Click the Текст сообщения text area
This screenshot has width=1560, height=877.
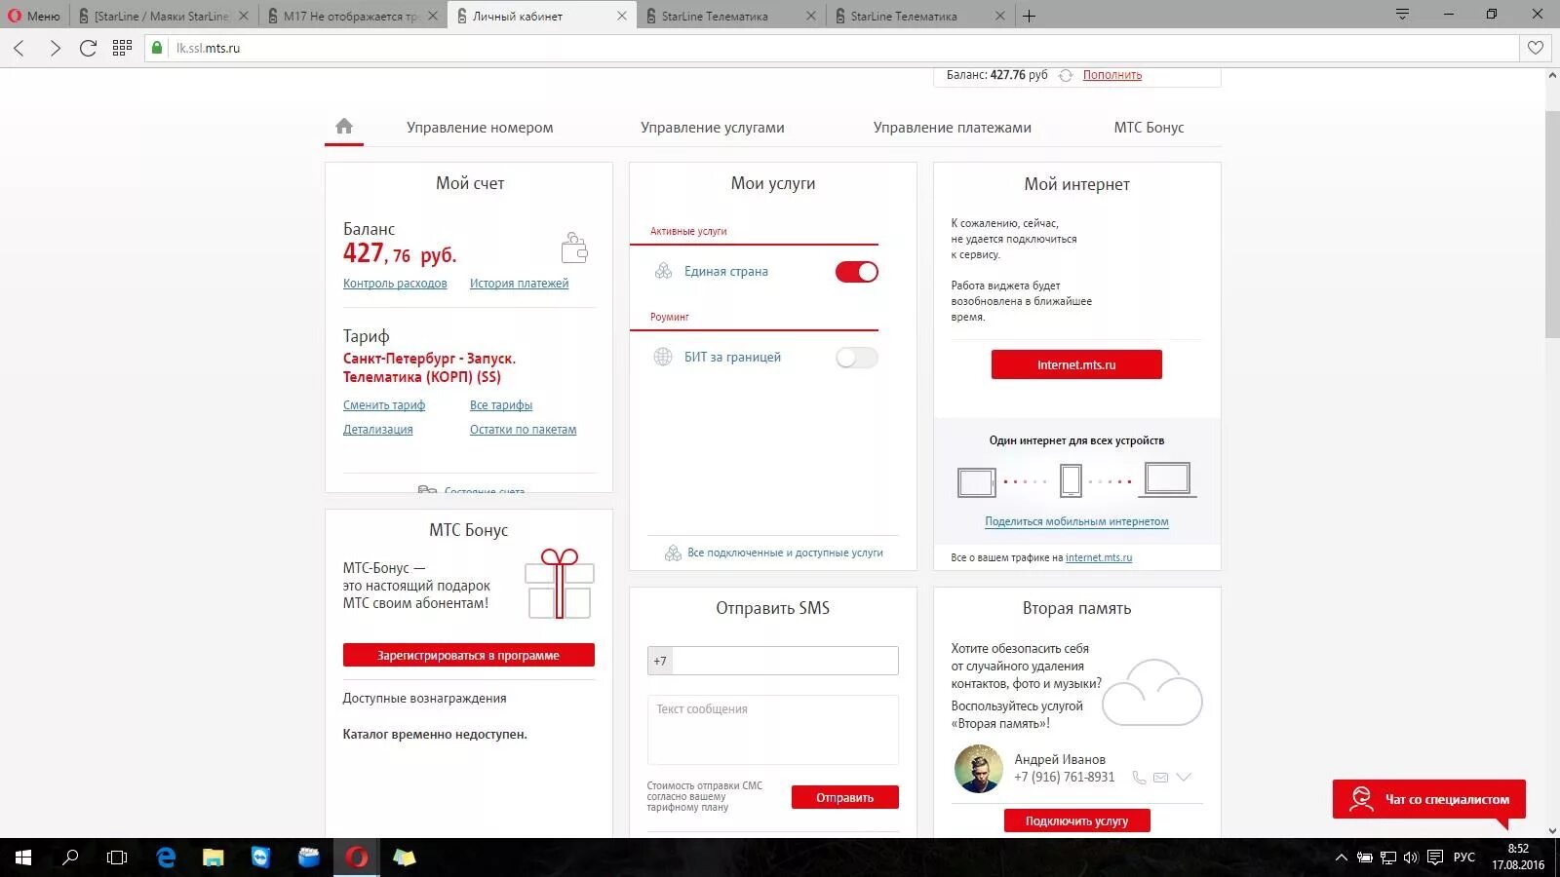point(772,730)
